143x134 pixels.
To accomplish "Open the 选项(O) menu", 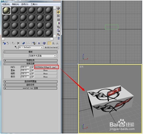I will (x=25, y=4).
